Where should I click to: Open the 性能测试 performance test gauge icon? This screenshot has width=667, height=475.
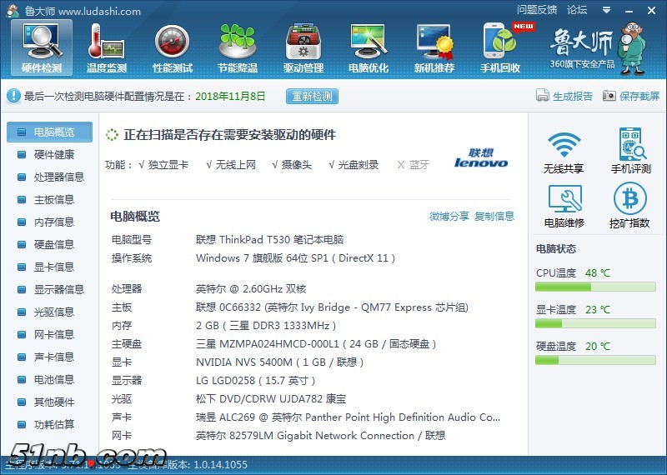173,47
